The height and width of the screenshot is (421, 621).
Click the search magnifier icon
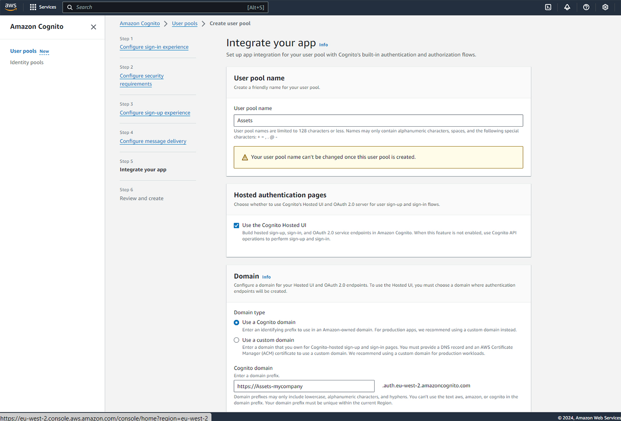(x=70, y=7)
